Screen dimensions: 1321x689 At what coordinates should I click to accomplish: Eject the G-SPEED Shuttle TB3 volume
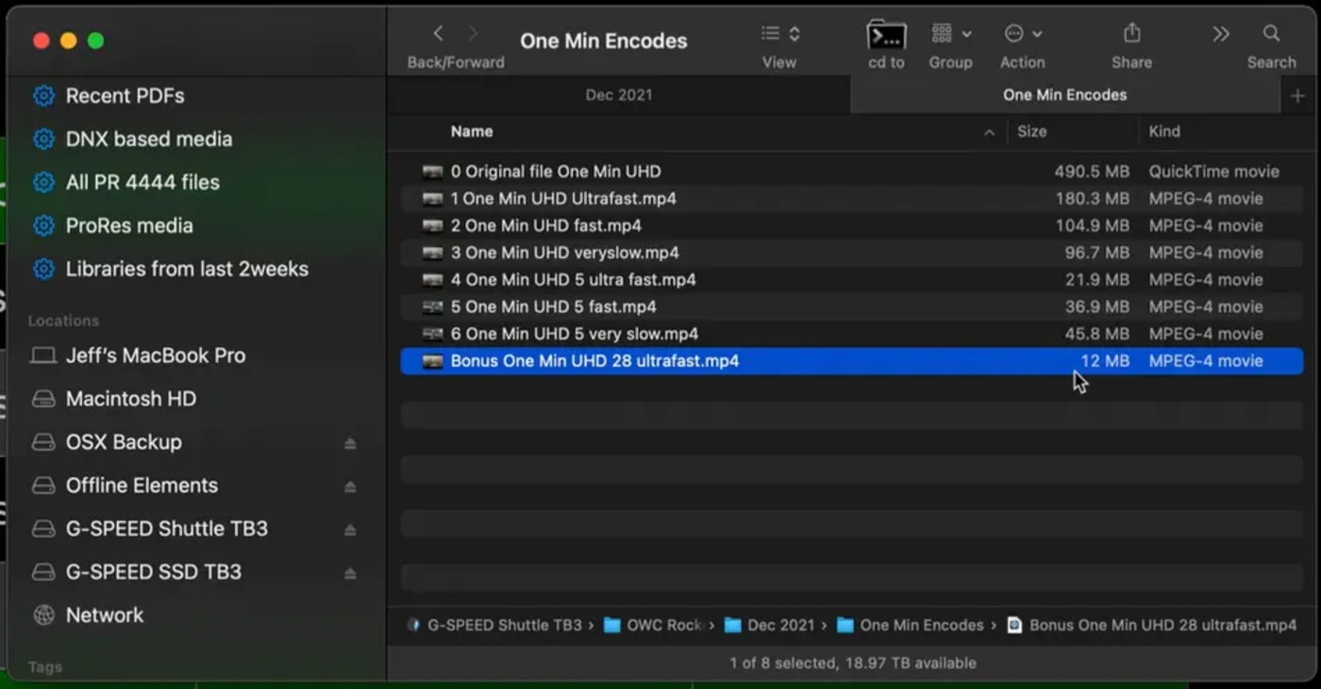point(350,529)
